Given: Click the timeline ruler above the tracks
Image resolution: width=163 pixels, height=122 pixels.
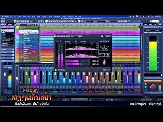Looking at the screenshot, I should pyautogui.click(x=90, y=25).
